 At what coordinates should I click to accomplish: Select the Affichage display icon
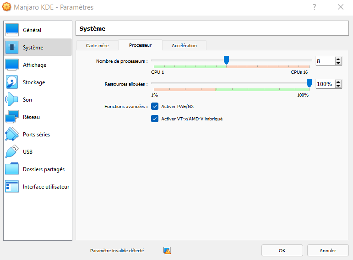click(11, 65)
